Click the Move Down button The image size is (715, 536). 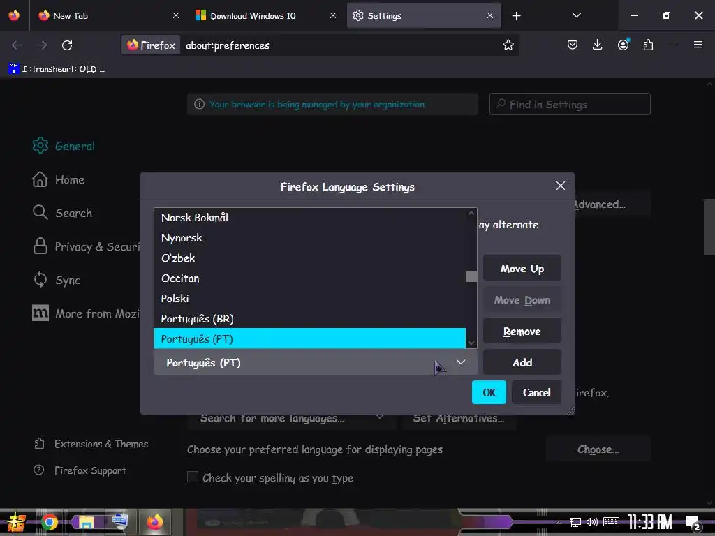pos(522,300)
